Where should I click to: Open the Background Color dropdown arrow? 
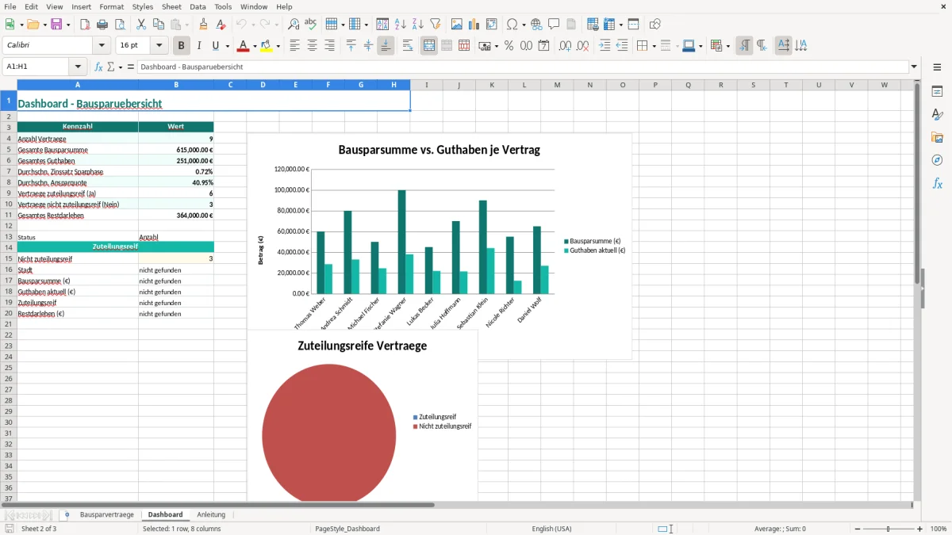click(278, 46)
